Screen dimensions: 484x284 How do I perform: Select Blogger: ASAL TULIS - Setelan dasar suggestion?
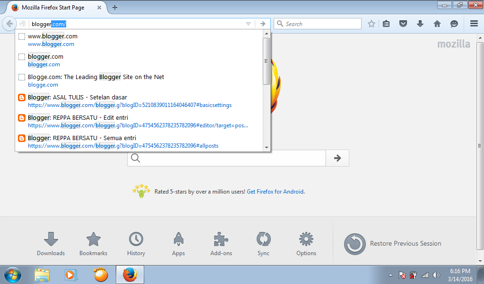click(139, 101)
